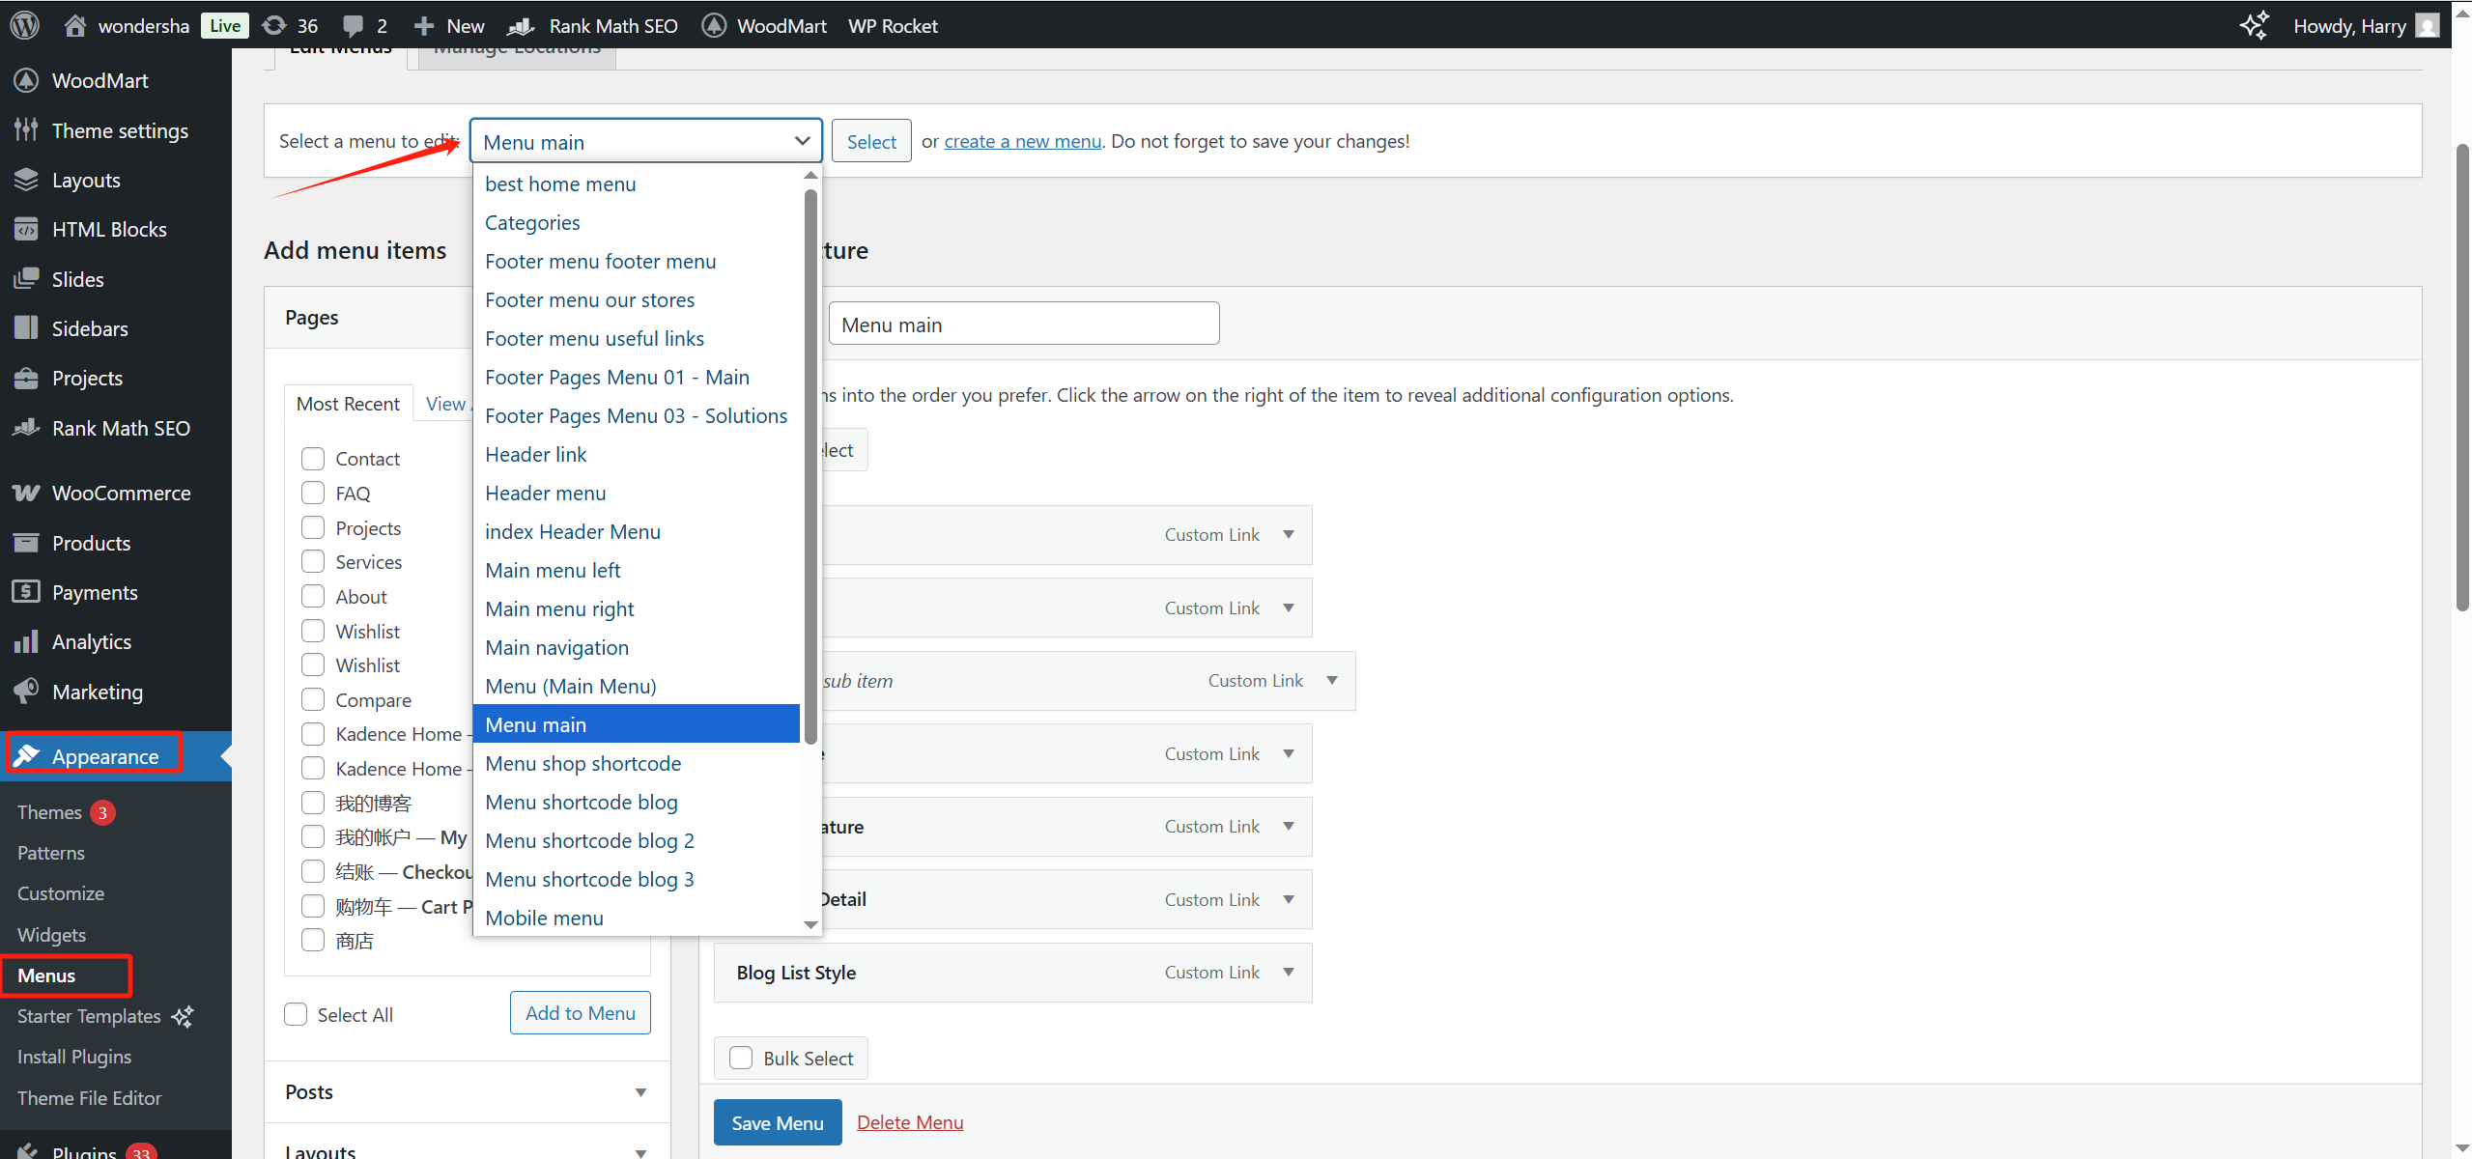Click the AI sparkle icon in admin bar
This screenshot has height=1159, width=2472.
pos(2254,25)
